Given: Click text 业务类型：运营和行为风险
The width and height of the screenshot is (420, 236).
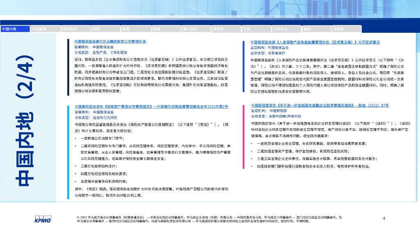Looking at the screenshot, I should pos(96,118).
